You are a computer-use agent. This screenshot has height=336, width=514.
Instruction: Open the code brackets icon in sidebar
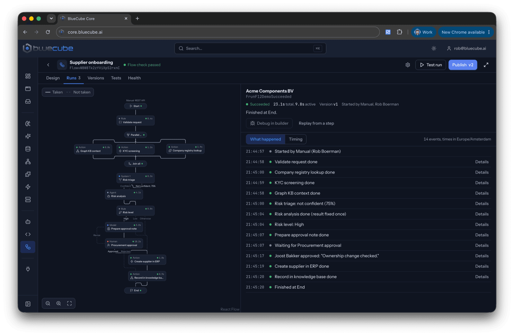click(x=28, y=234)
